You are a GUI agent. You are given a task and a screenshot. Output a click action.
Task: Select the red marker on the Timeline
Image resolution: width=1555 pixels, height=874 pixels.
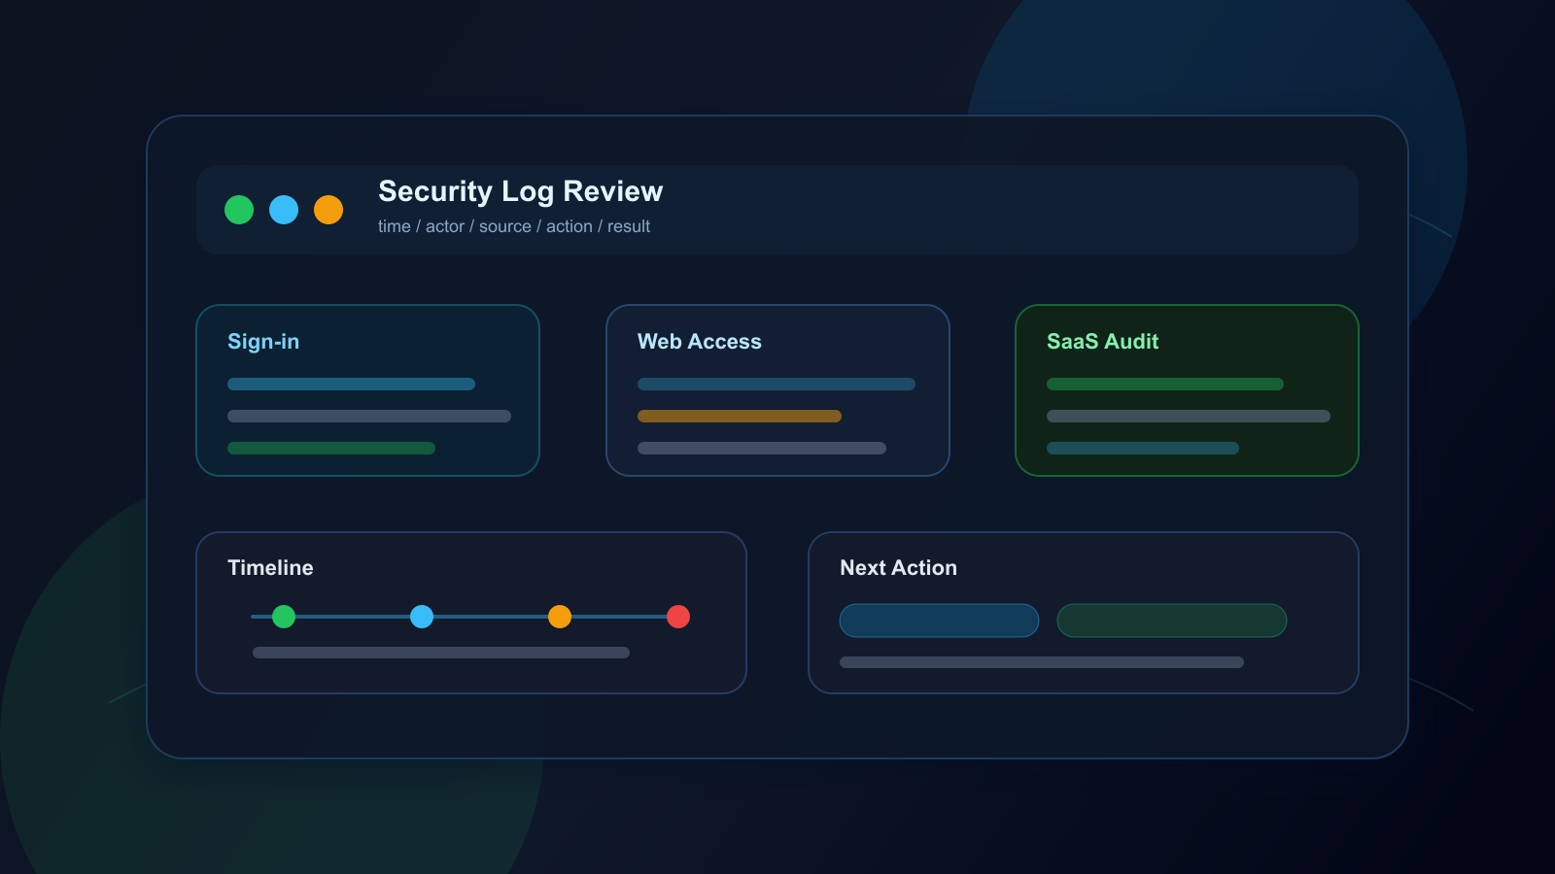pos(678,617)
